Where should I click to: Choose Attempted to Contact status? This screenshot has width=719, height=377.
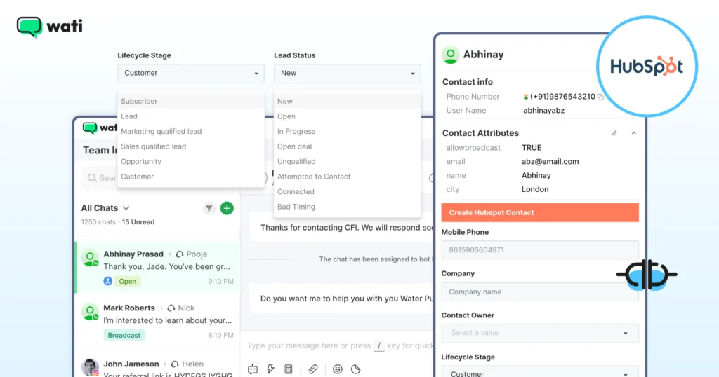click(347, 177)
